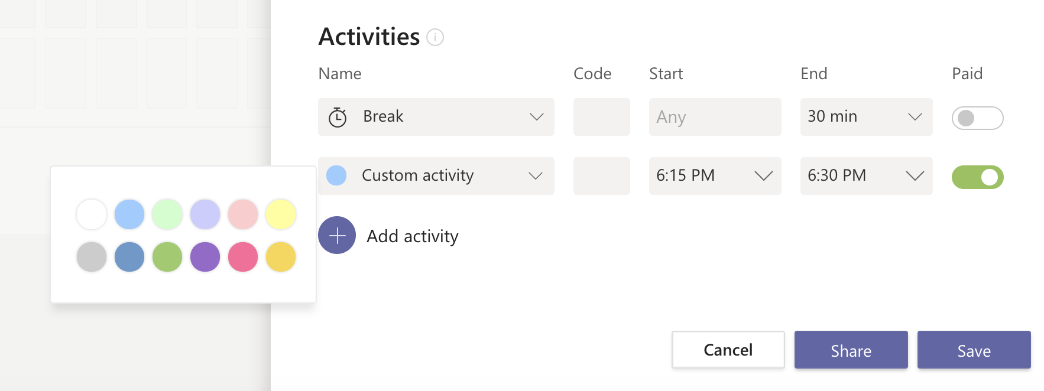Click the Activities info icon
1044x391 pixels.
435,37
